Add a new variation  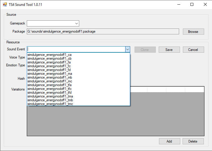point(169,141)
